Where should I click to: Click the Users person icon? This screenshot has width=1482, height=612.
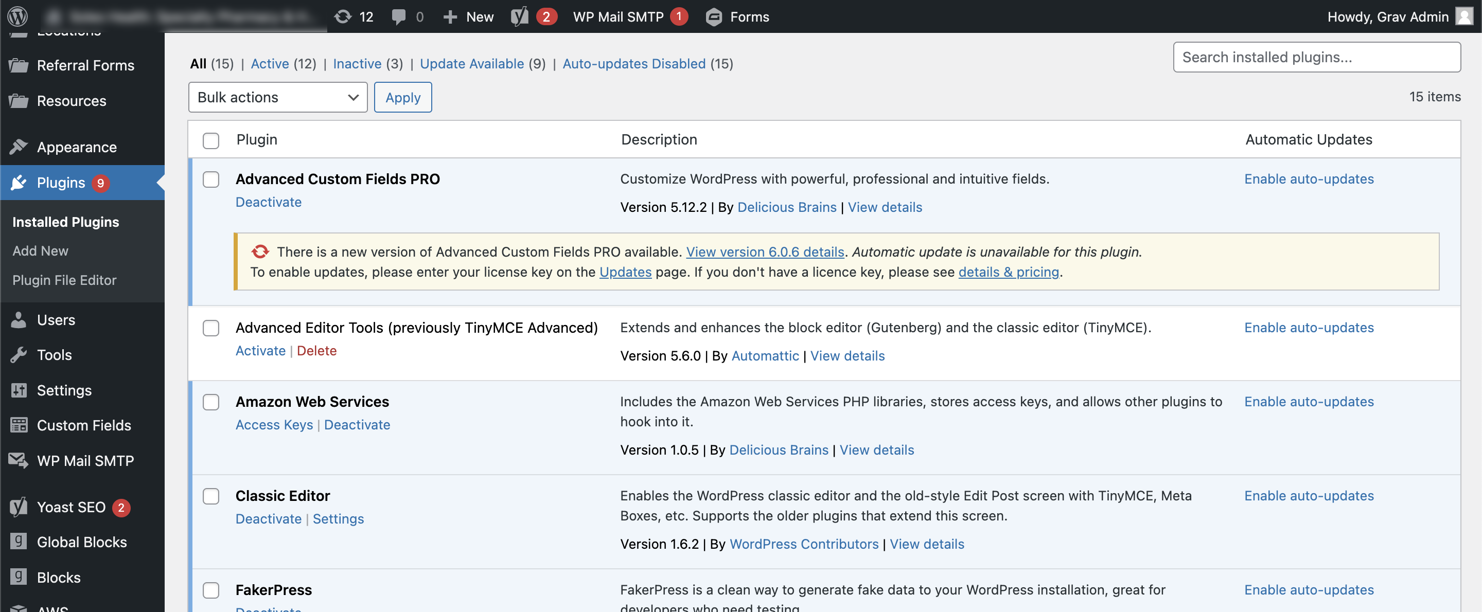[x=19, y=320]
